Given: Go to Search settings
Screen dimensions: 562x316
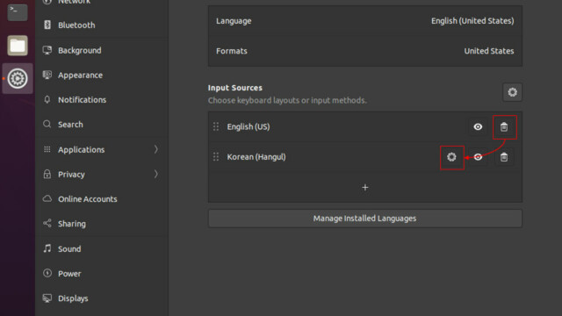Looking at the screenshot, I should [x=102, y=125].
